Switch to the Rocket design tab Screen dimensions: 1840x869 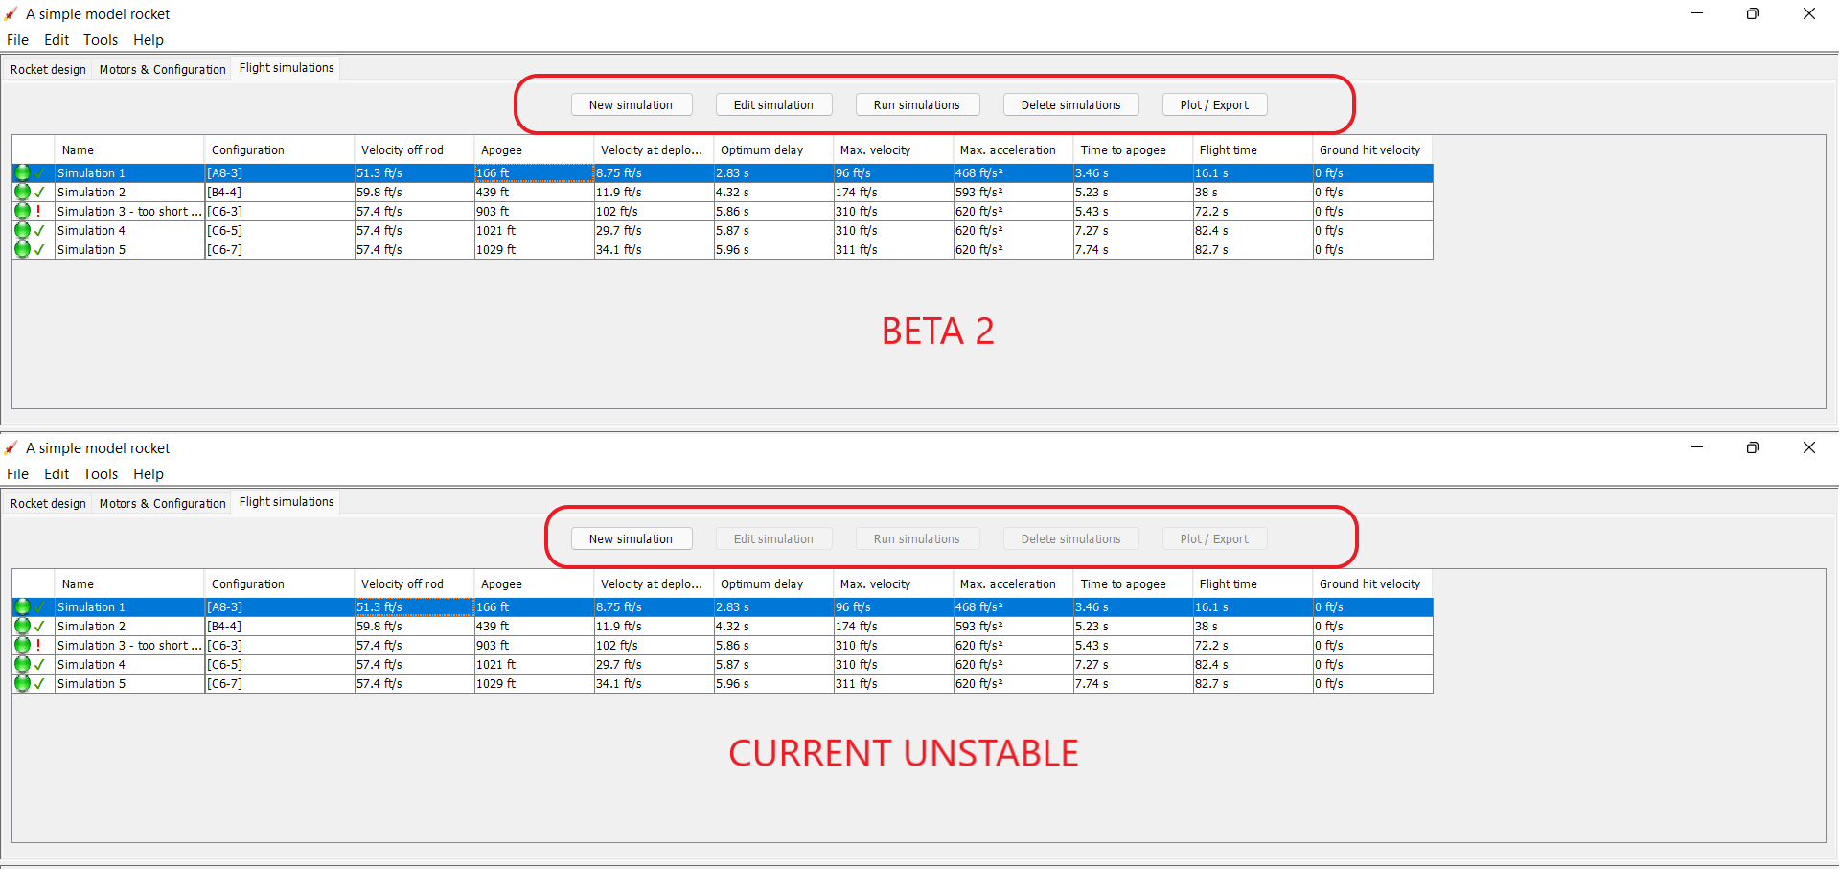(x=48, y=68)
